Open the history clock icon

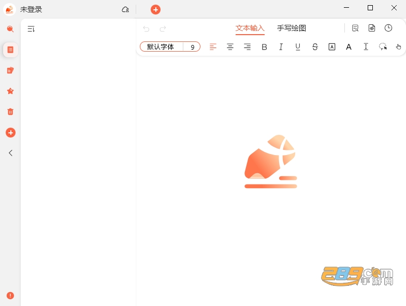coord(388,28)
